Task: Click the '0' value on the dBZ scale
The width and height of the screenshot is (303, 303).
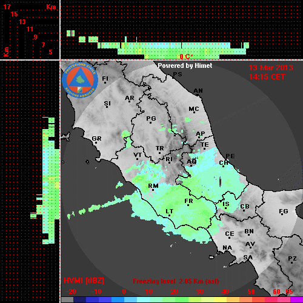Action: 124,291
